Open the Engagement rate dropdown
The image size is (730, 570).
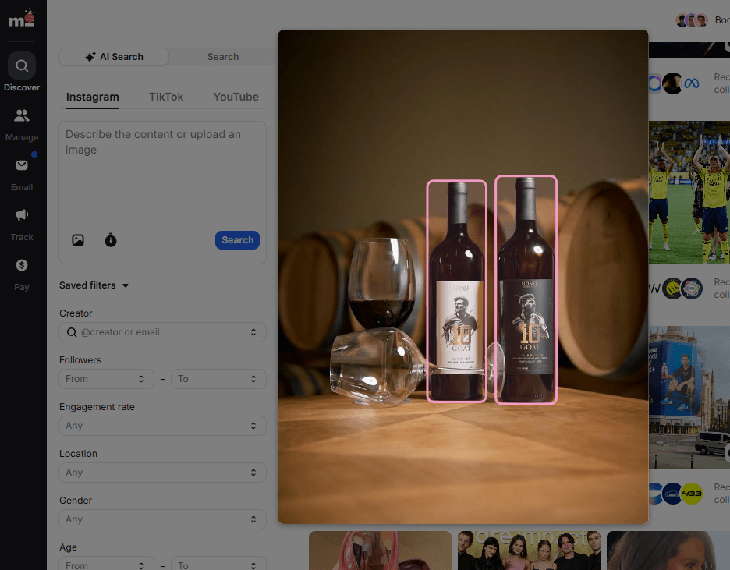162,426
